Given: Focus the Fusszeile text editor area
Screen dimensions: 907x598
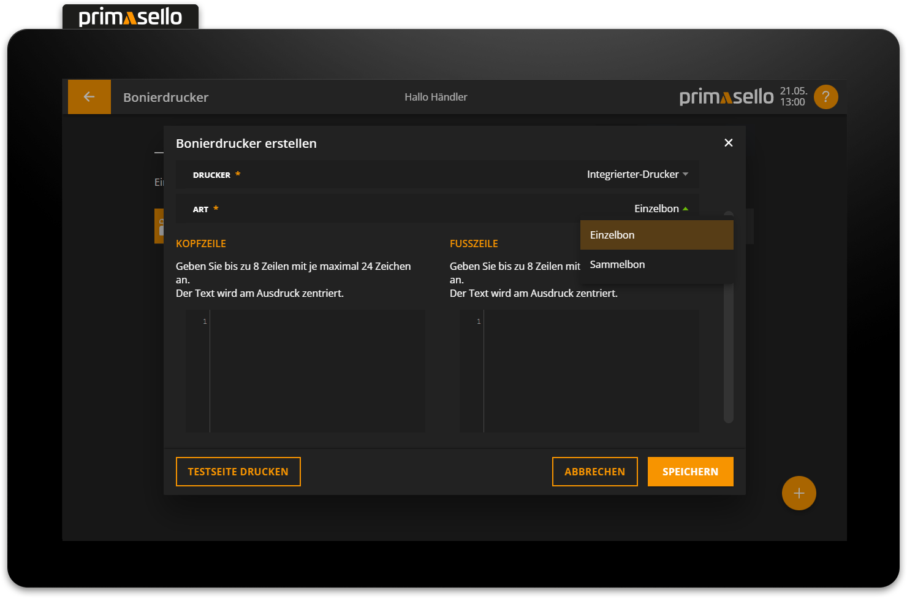Looking at the screenshot, I should tap(591, 371).
